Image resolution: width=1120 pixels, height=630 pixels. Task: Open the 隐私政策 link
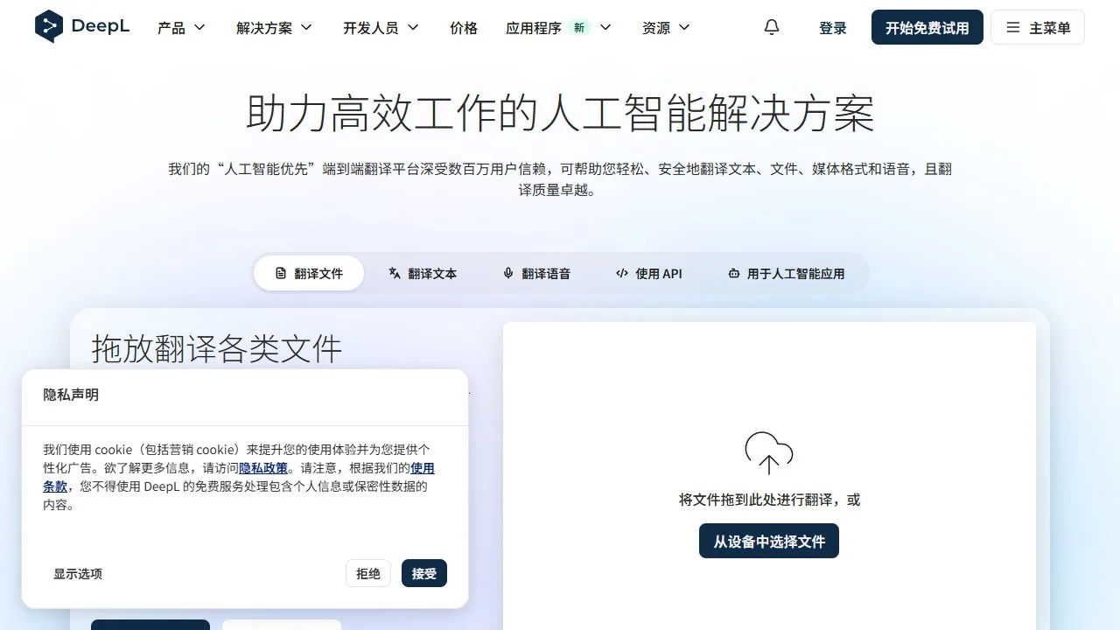263,468
